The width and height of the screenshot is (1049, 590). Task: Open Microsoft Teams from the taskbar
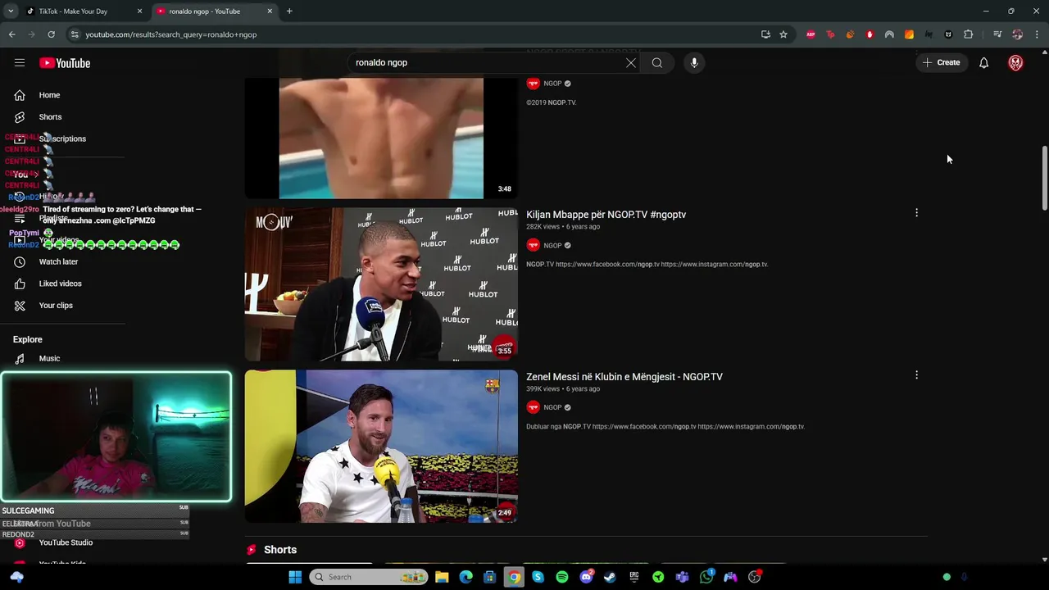(x=682, y=577)
